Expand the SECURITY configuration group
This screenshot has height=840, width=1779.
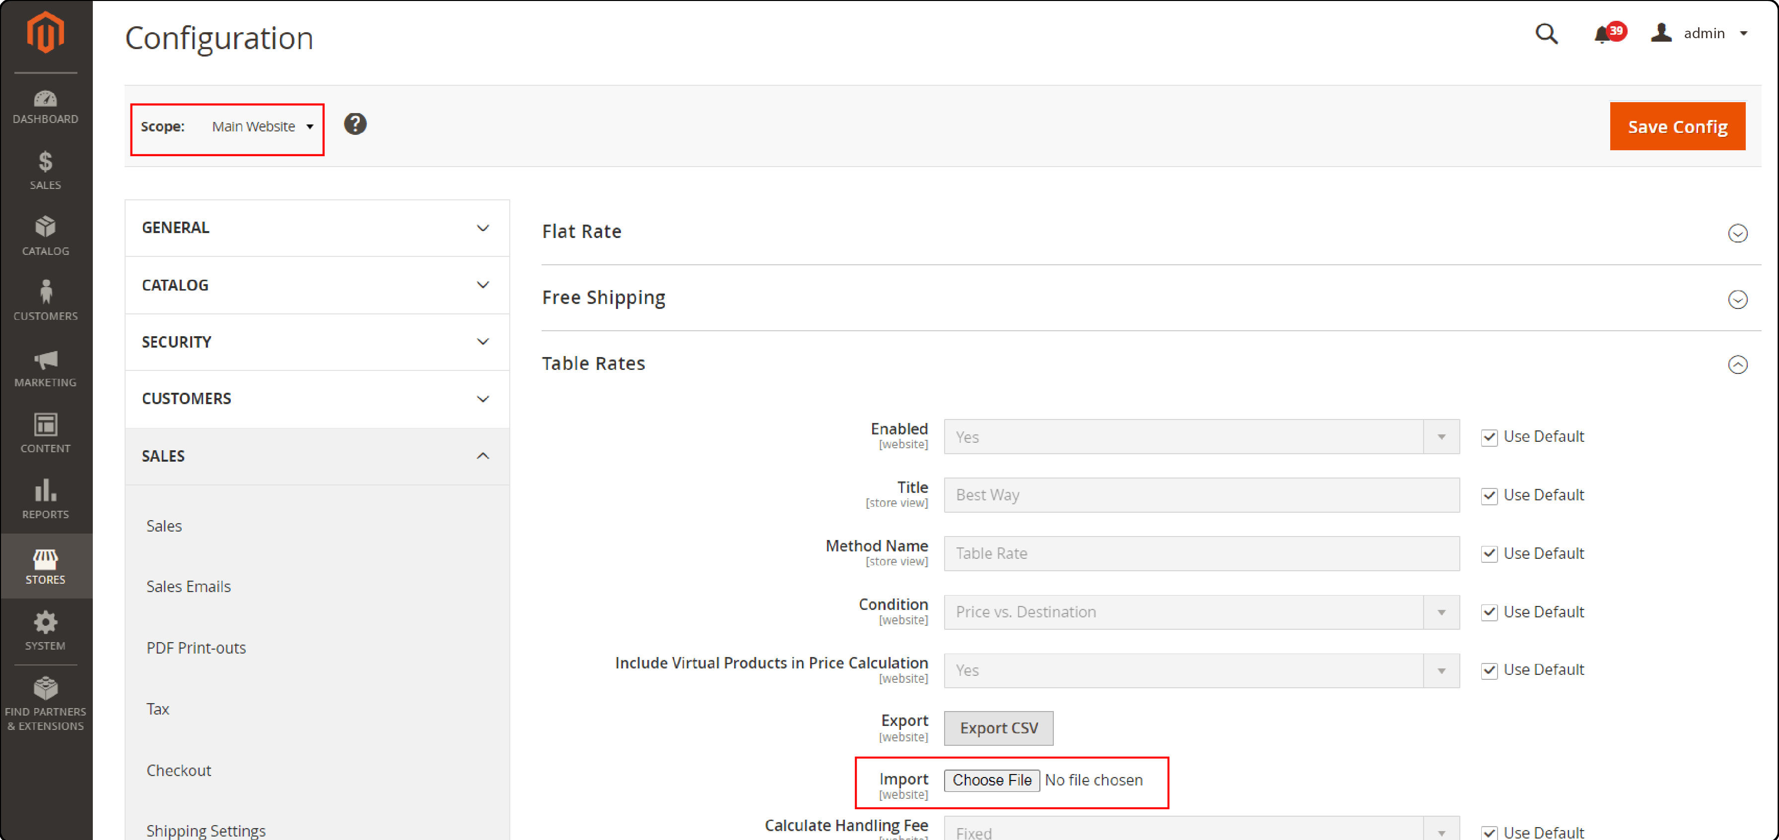(317, 342)
